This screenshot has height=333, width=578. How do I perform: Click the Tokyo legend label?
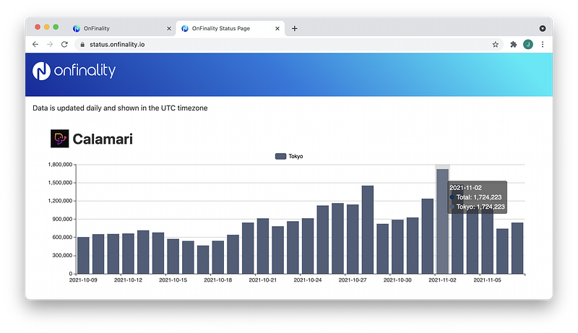296,156
